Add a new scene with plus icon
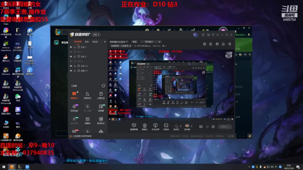 (x=105, y=42)
